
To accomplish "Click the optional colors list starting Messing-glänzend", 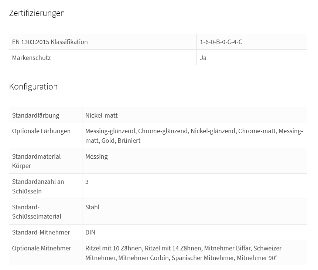I will click(194, 136).
